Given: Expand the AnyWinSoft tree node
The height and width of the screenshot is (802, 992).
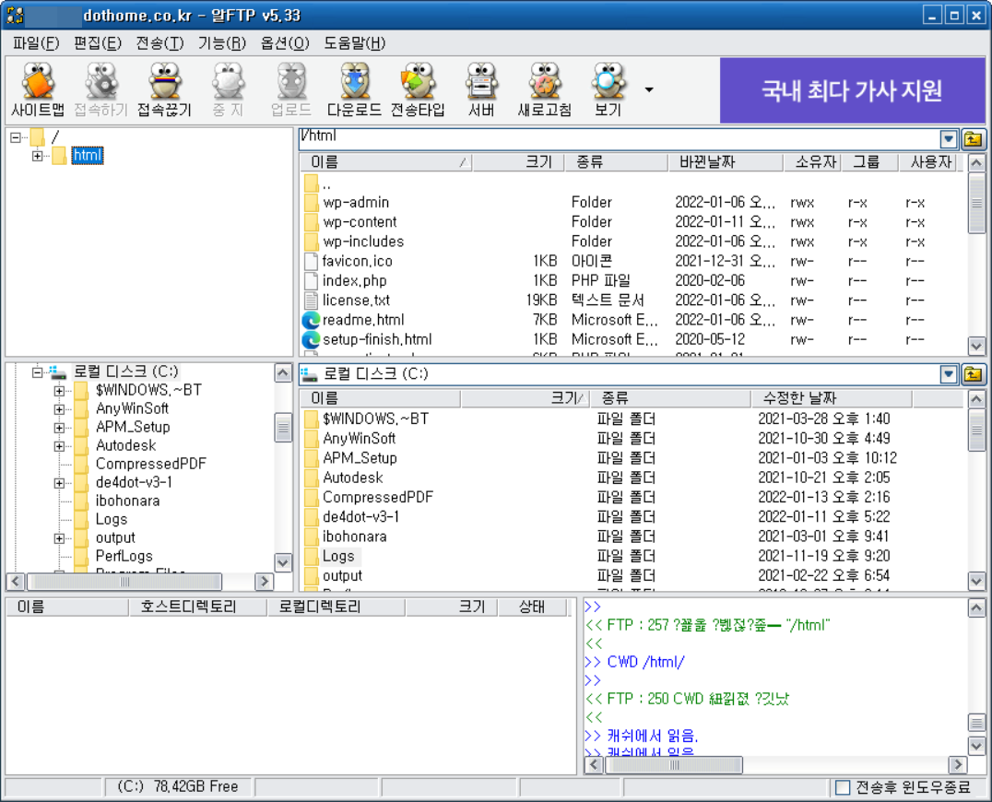Looking at the screenshot, I should point(59,409).
